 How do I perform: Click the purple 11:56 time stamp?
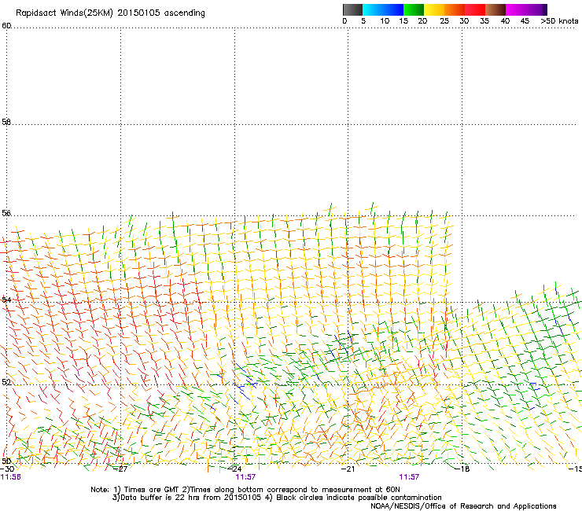[x=10, y=477]
